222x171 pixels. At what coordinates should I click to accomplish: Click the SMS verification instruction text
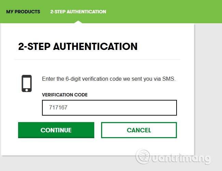(x=109, y=79)
